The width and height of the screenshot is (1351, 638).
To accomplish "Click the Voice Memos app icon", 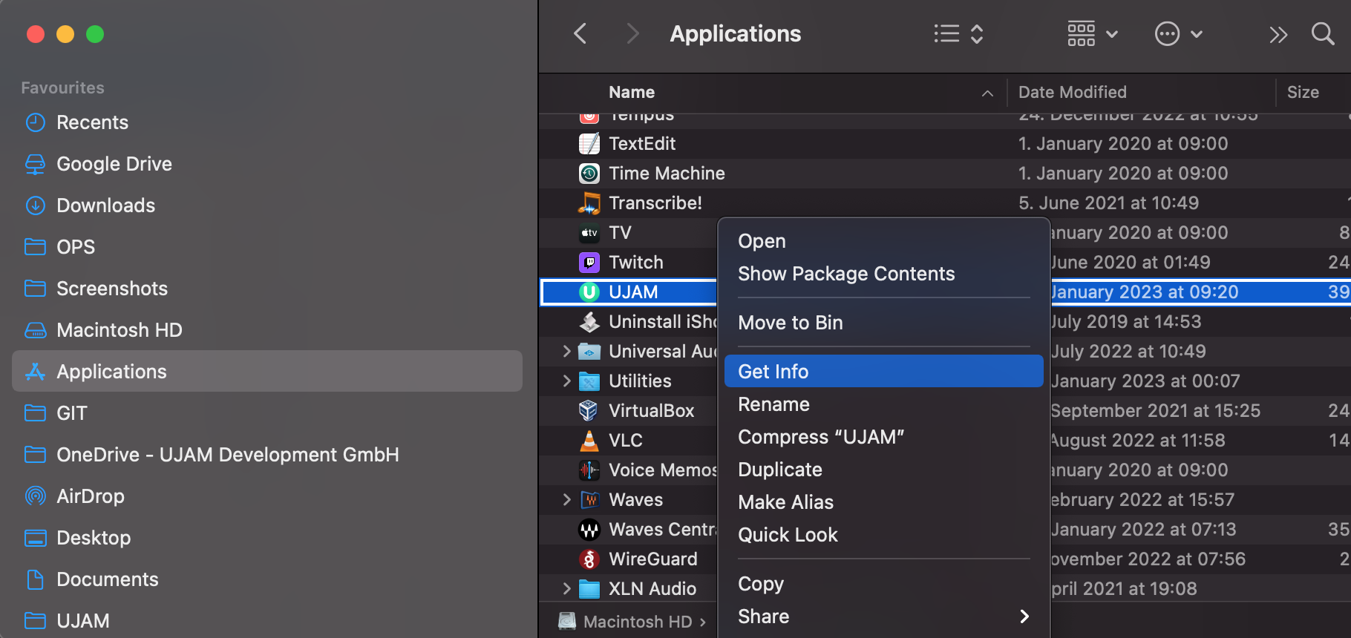I will [589, 470].
